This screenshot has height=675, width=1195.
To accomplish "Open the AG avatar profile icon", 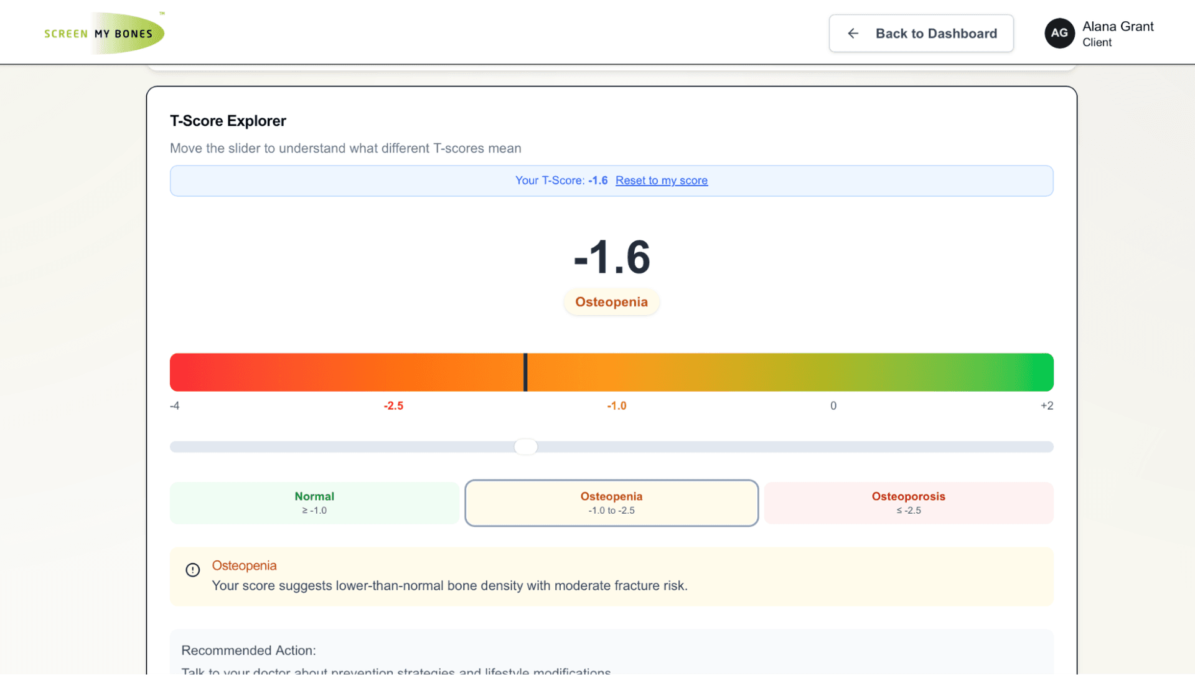I will tap(1059, 33).
